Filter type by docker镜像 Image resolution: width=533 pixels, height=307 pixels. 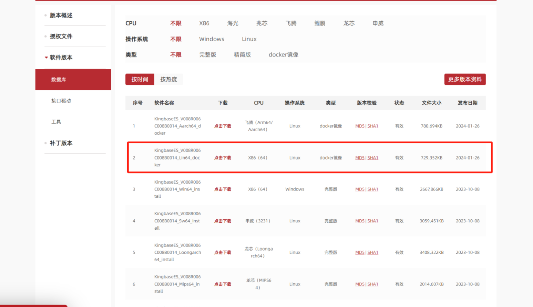click(x=283, y=55)
